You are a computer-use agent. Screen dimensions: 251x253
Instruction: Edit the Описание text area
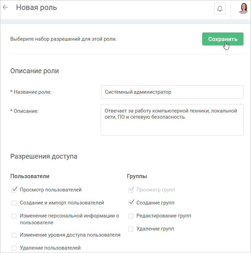[172, 120]
